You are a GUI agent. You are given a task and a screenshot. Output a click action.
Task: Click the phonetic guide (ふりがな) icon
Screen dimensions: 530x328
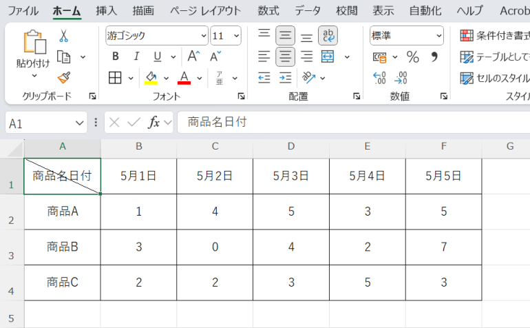click(220, 78)
